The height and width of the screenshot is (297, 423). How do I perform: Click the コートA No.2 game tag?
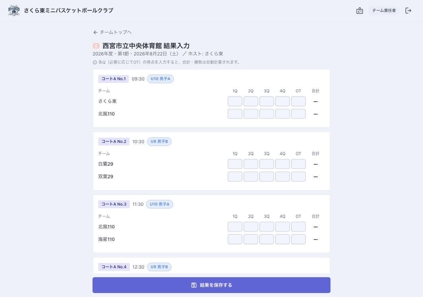[x=114, y=142]
